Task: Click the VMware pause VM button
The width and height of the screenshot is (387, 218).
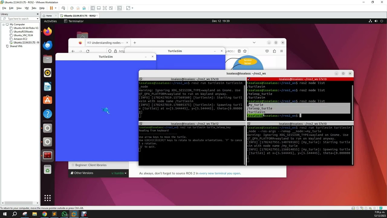Action: pos(51,8)
